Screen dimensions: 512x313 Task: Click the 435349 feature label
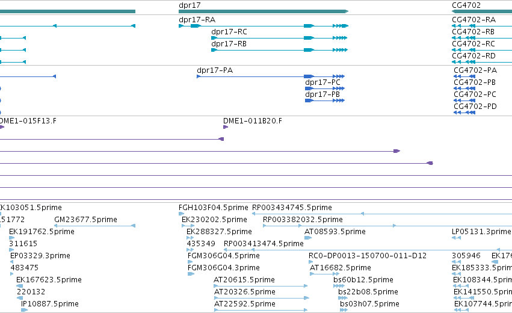coord(201,244)
